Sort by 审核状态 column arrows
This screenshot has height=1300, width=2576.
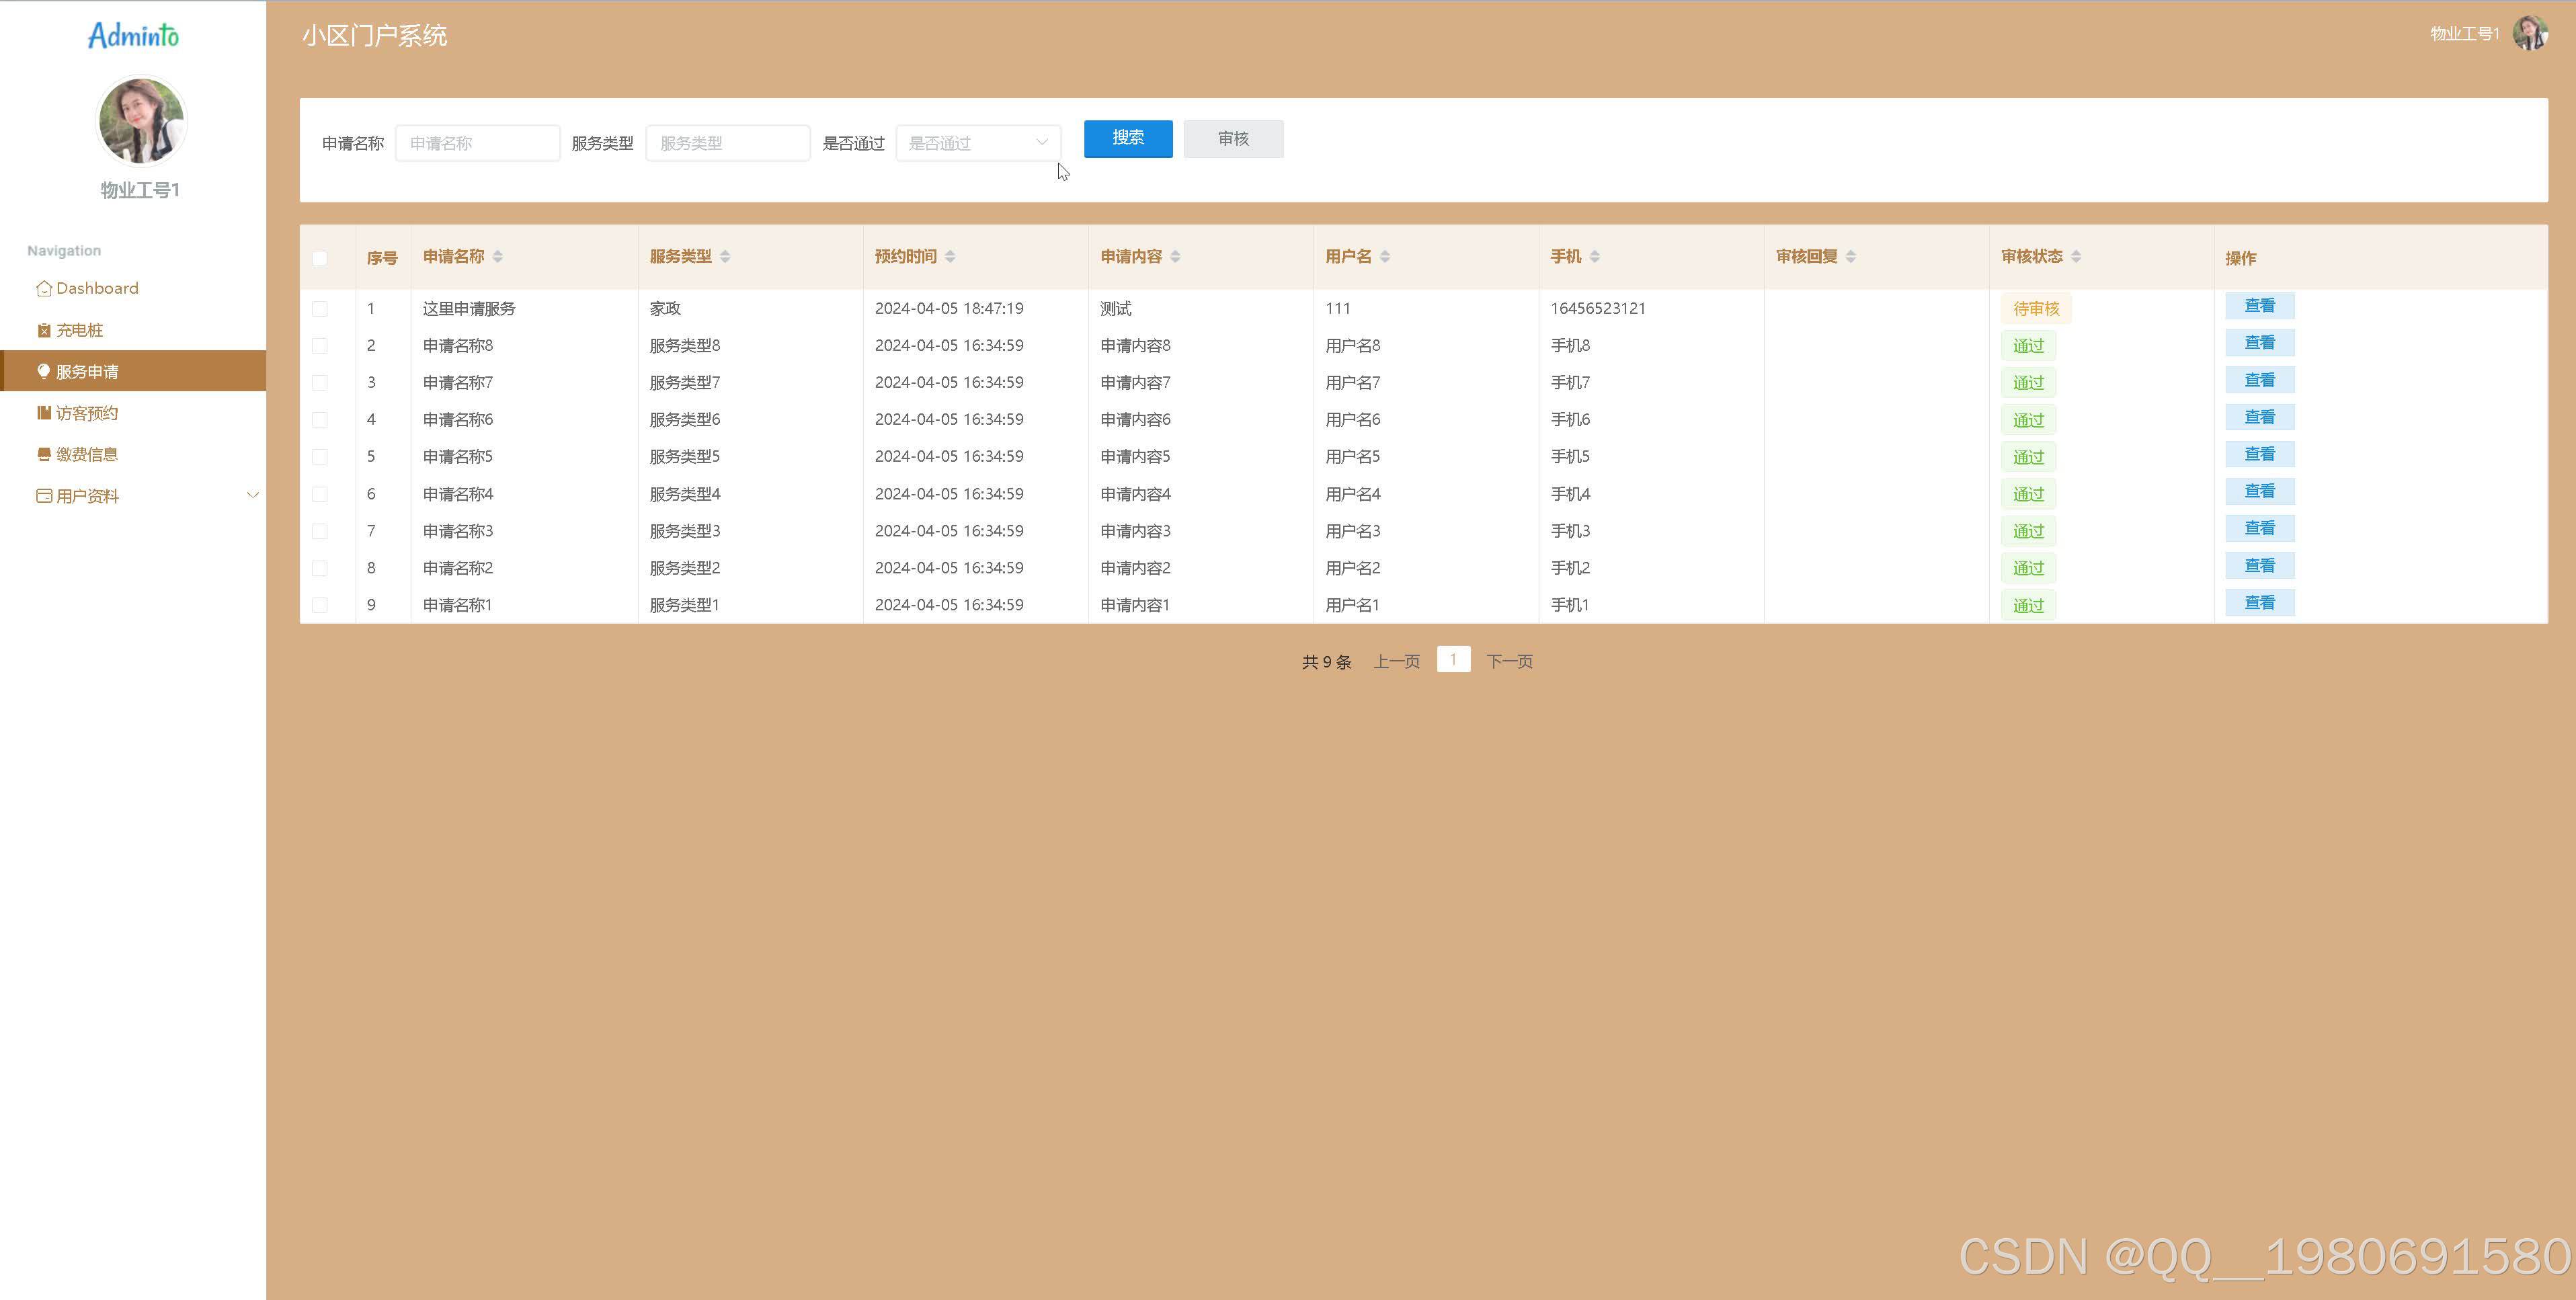point(2076,257)
